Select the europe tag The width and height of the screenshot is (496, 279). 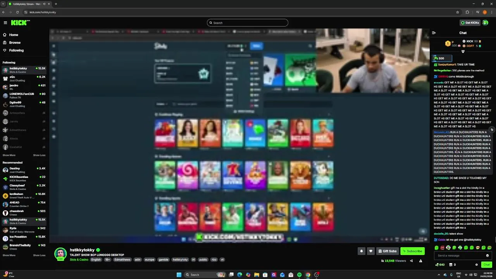(x=150, y=260)
